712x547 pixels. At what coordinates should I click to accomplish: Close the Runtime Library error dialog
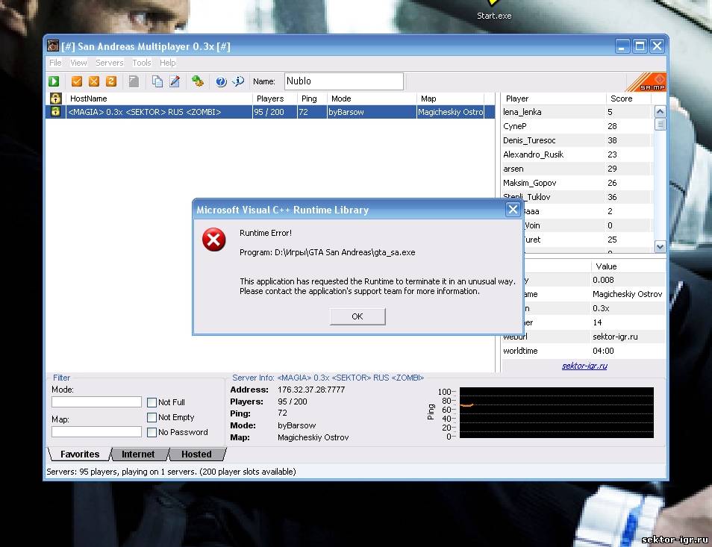click(513, 209)
